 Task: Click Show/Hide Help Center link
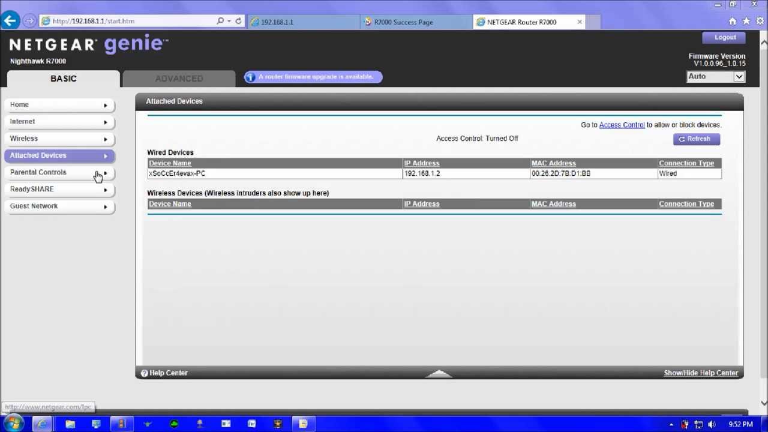[x=701, y=373]
